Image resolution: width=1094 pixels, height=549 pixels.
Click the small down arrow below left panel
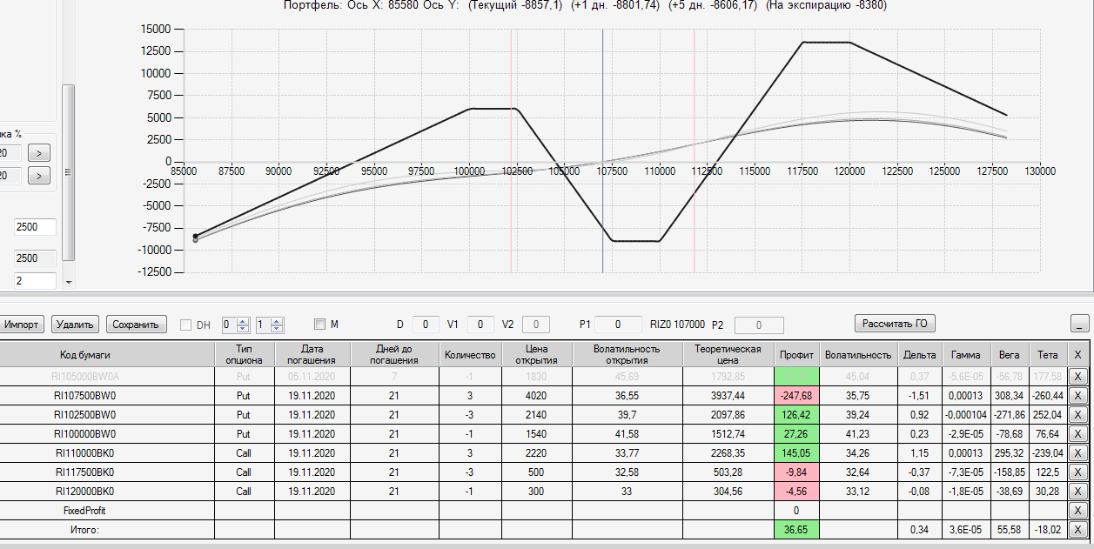(69, 283)
